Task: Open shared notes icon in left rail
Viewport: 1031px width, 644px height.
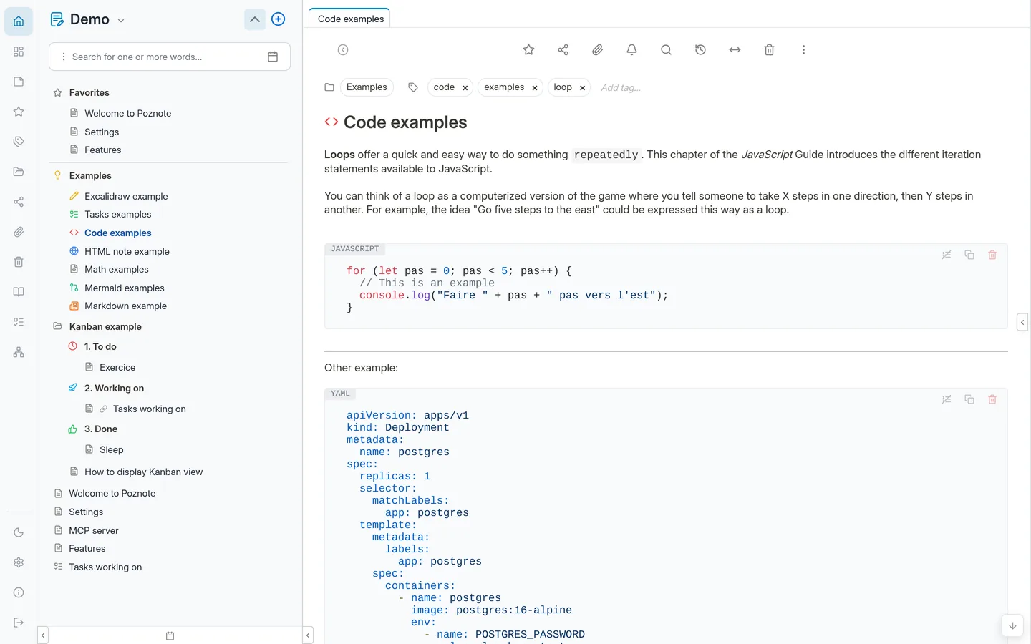Action: pos(19,202)
